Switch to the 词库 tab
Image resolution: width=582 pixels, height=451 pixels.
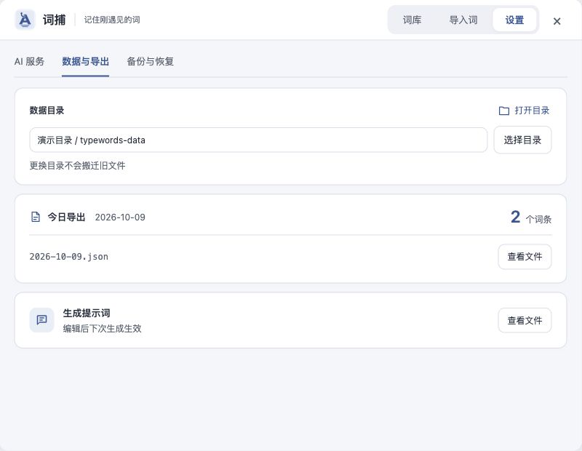(412, 20)
